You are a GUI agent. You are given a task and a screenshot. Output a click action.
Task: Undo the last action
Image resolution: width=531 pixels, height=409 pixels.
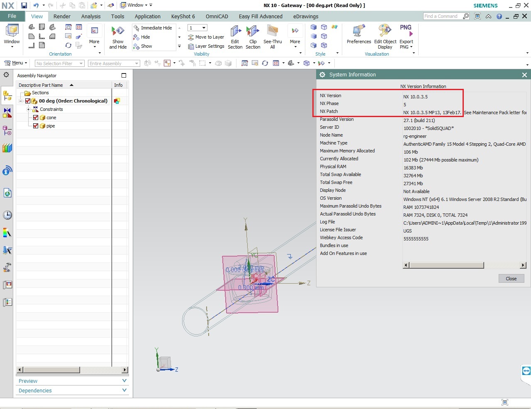pyautogui.click(x=36, y=5)
